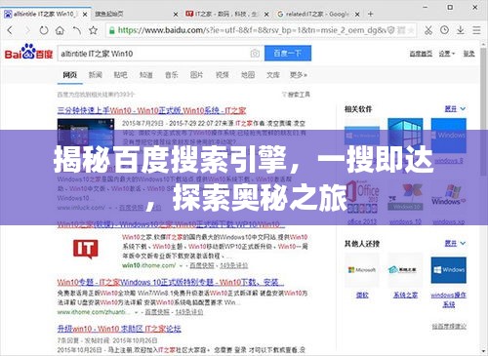
Task: Expand the 其他人还搜 panel with 展开
Action: pos(455,243)
